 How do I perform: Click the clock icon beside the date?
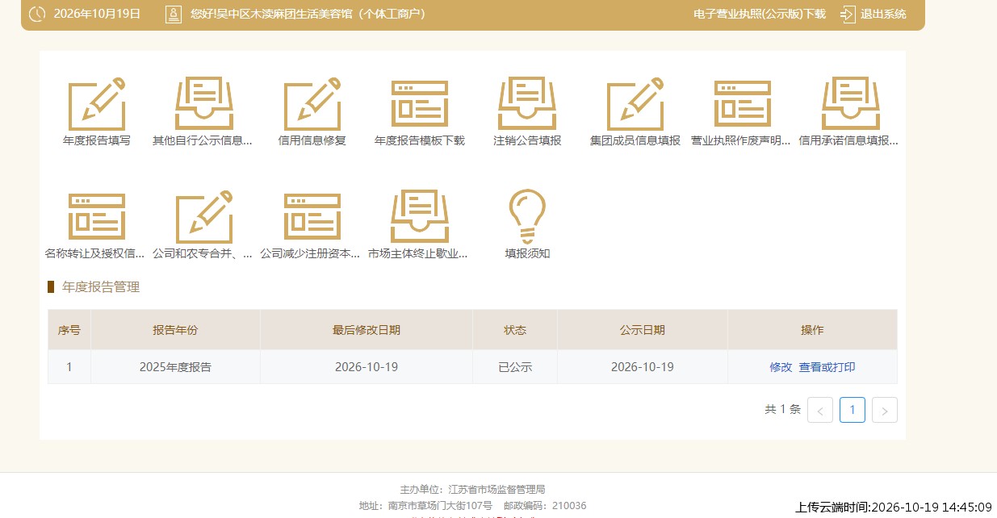point(37,15)
